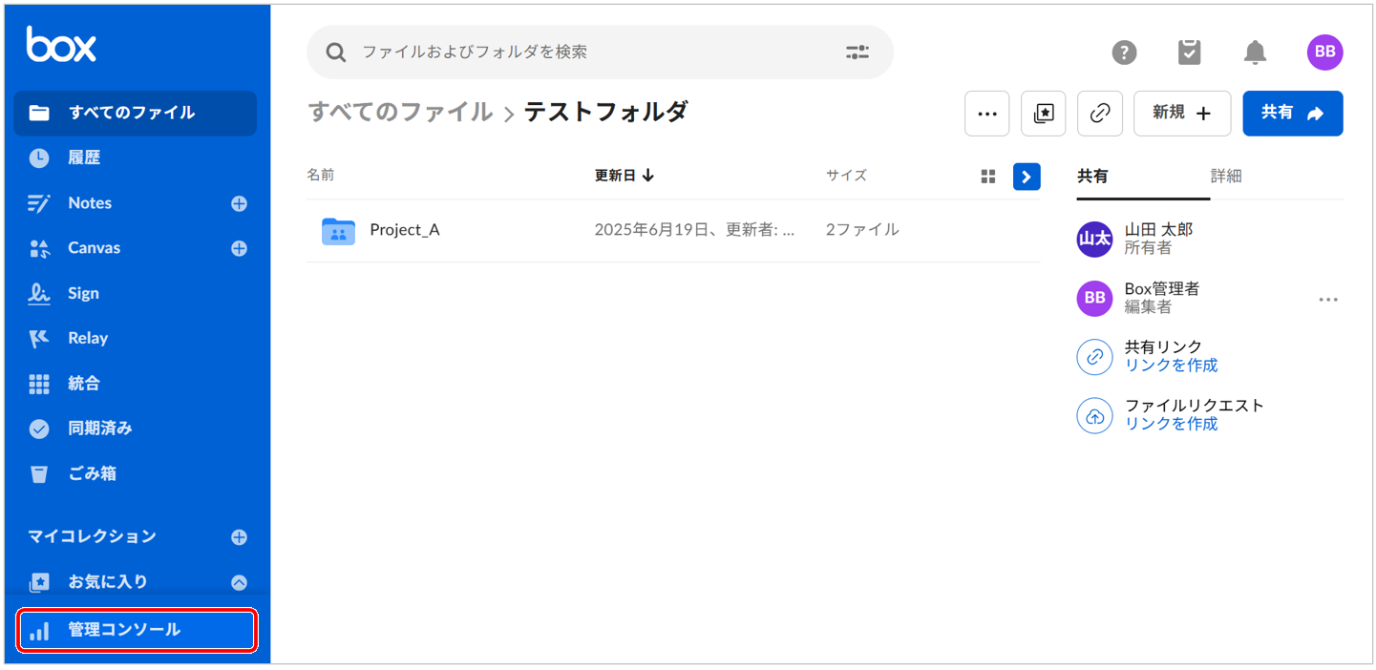Viewport: 1376px width, 670px height.
Task: Open the BB account avatar menu
Action: click(x=1324, y=52)
